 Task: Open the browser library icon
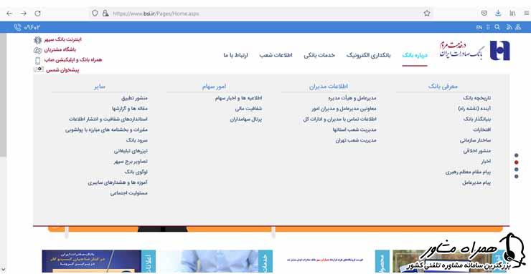pos(512,14)
